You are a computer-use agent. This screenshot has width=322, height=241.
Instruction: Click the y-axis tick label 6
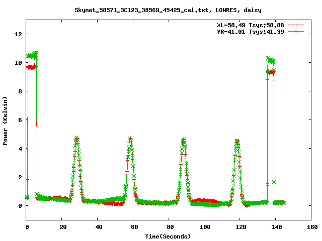tap(20, 120)
